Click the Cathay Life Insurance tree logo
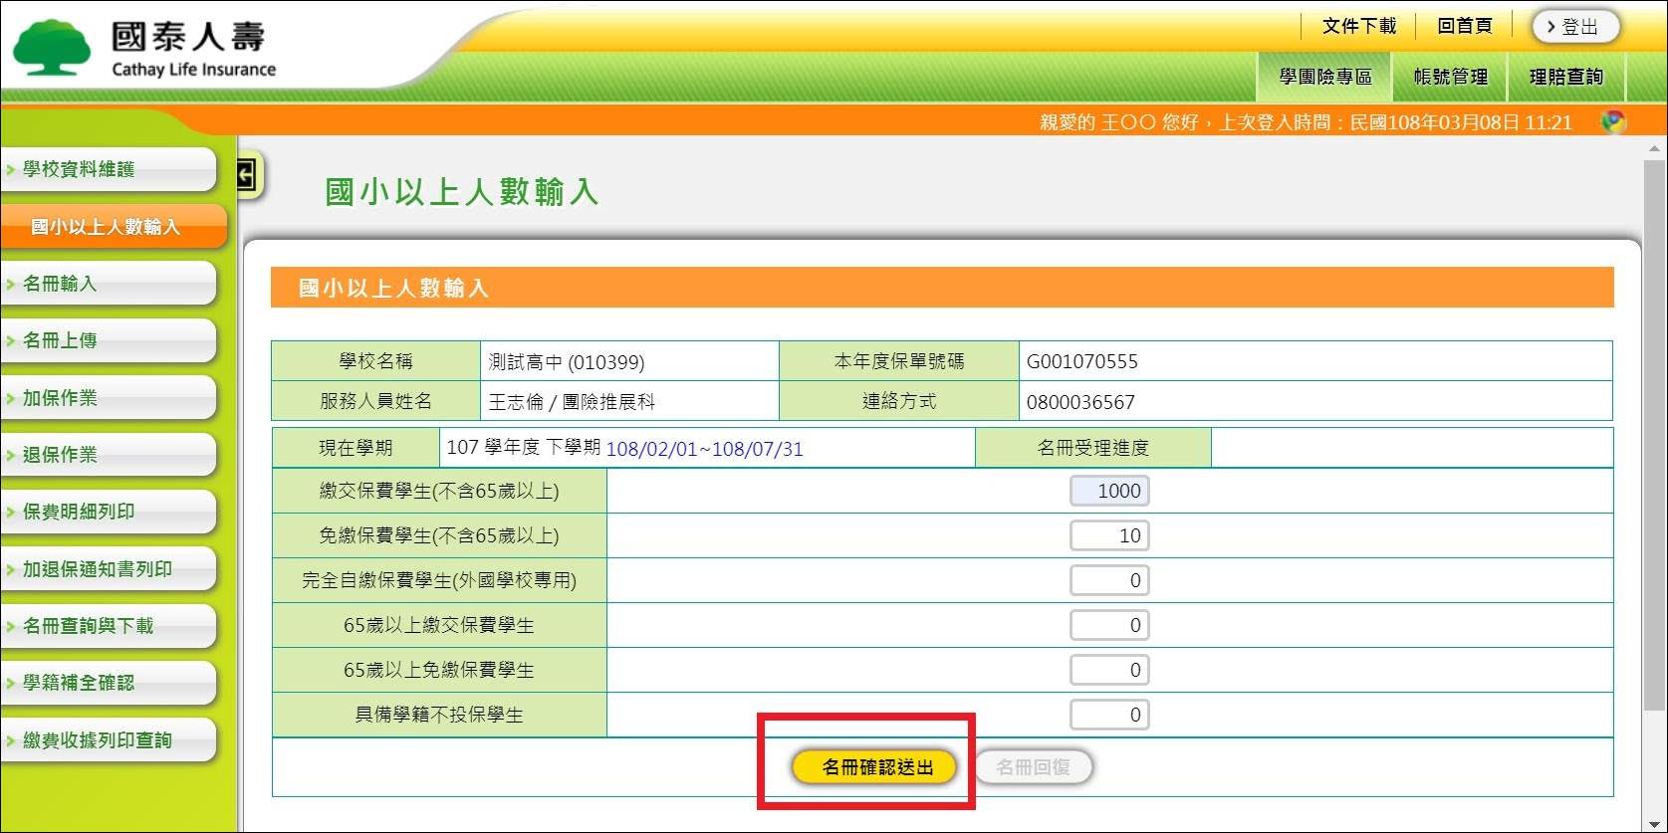Viewport: 1668px width, 833px height. coord(52,47)
